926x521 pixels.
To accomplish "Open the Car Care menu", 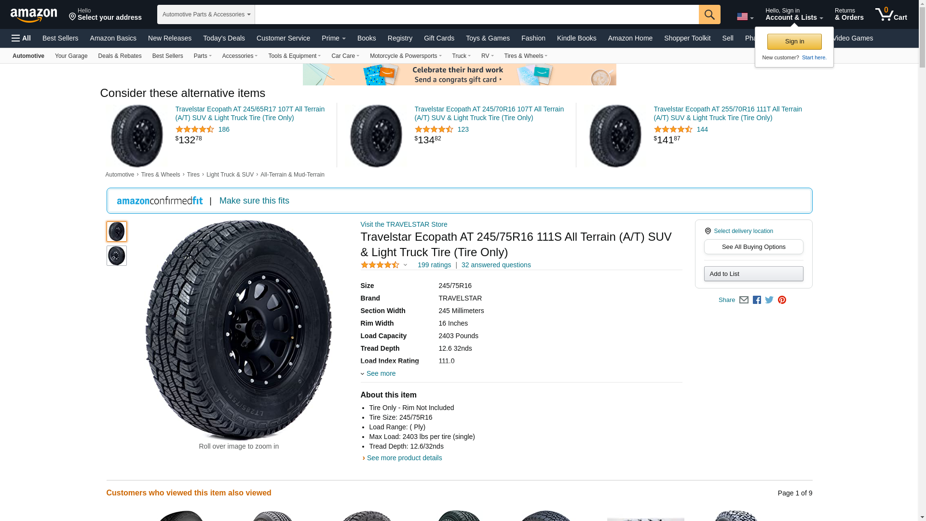I will [x=345, y=56].
